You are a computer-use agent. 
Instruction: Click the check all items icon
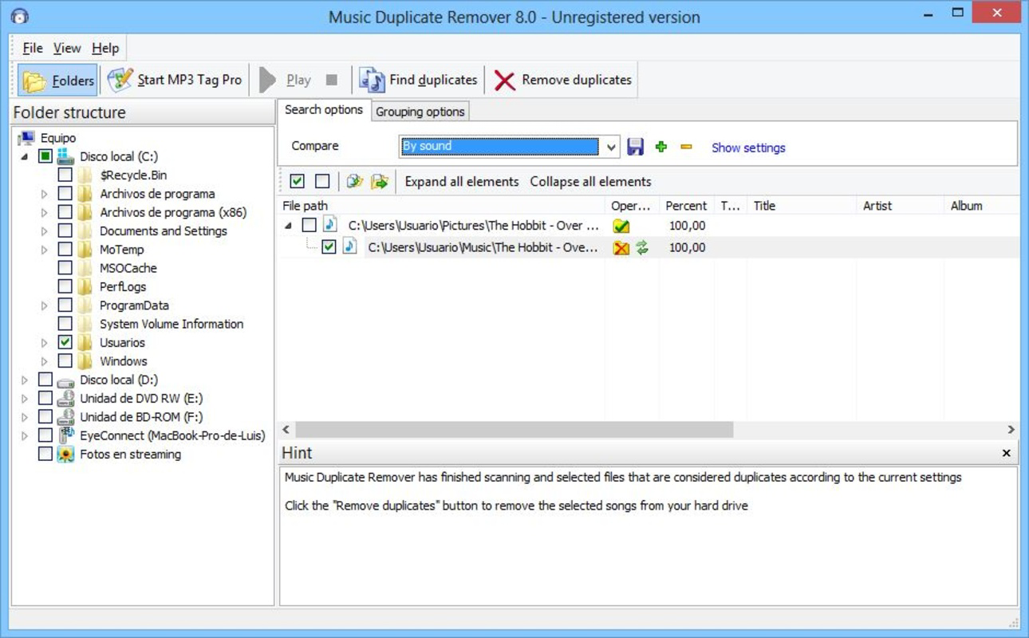[x=297, y=182]
